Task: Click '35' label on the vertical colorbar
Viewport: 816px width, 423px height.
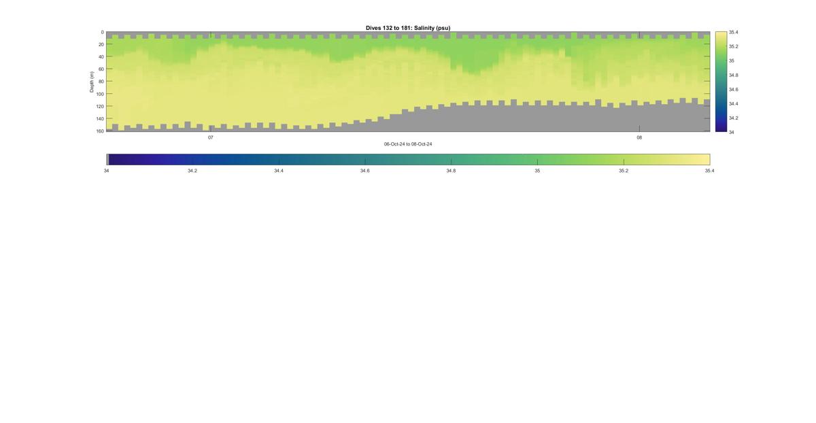Action: click(732, 61)
